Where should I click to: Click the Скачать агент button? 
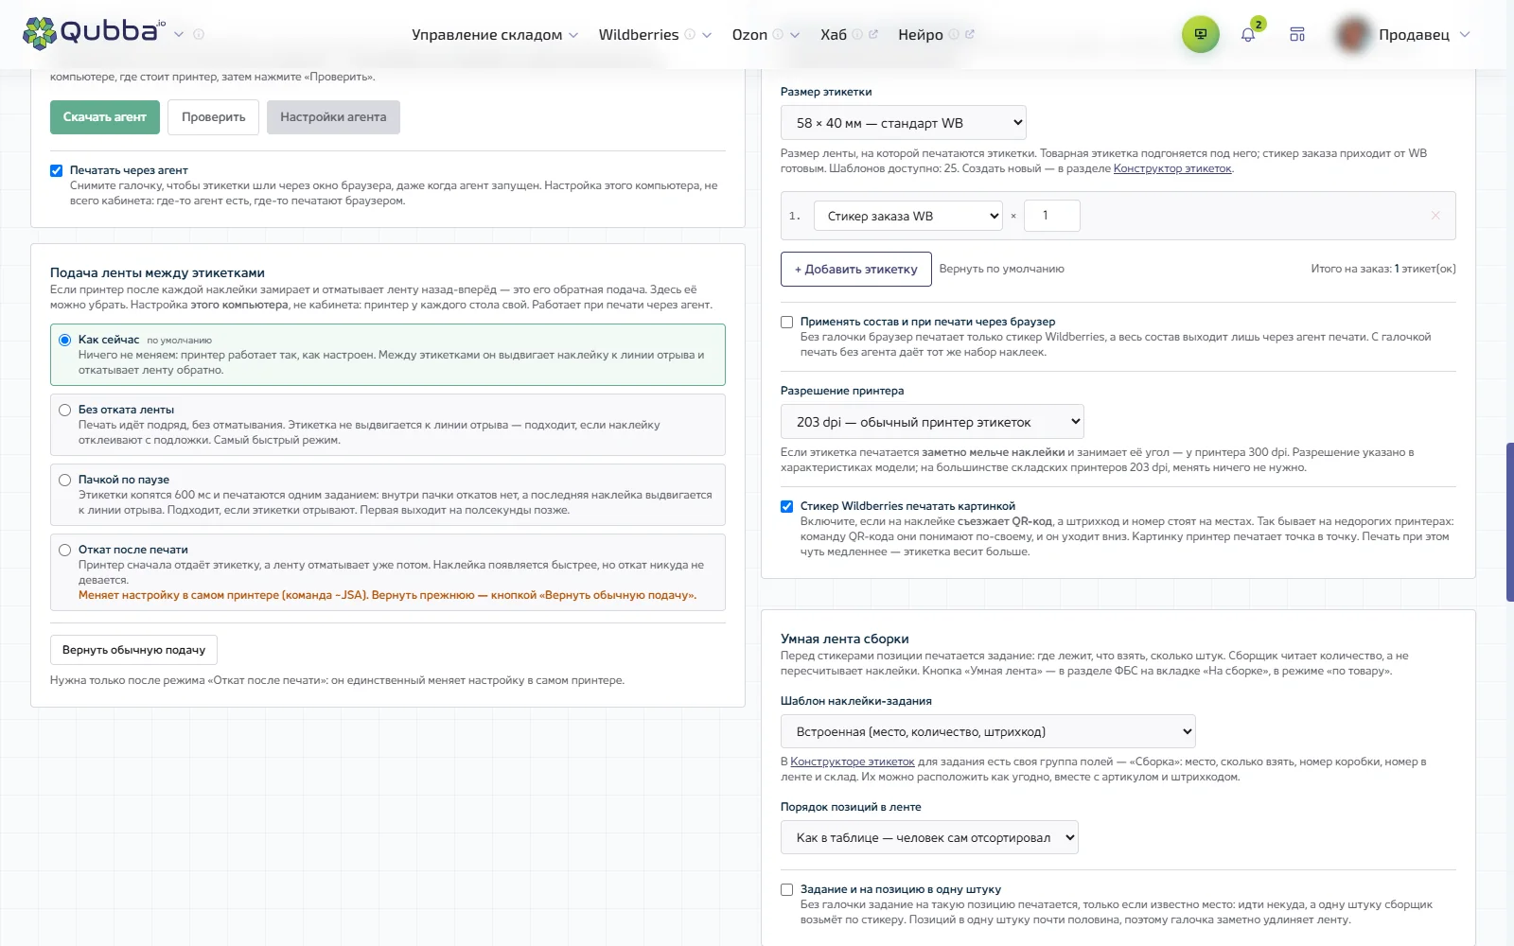(x=105, y=117)
